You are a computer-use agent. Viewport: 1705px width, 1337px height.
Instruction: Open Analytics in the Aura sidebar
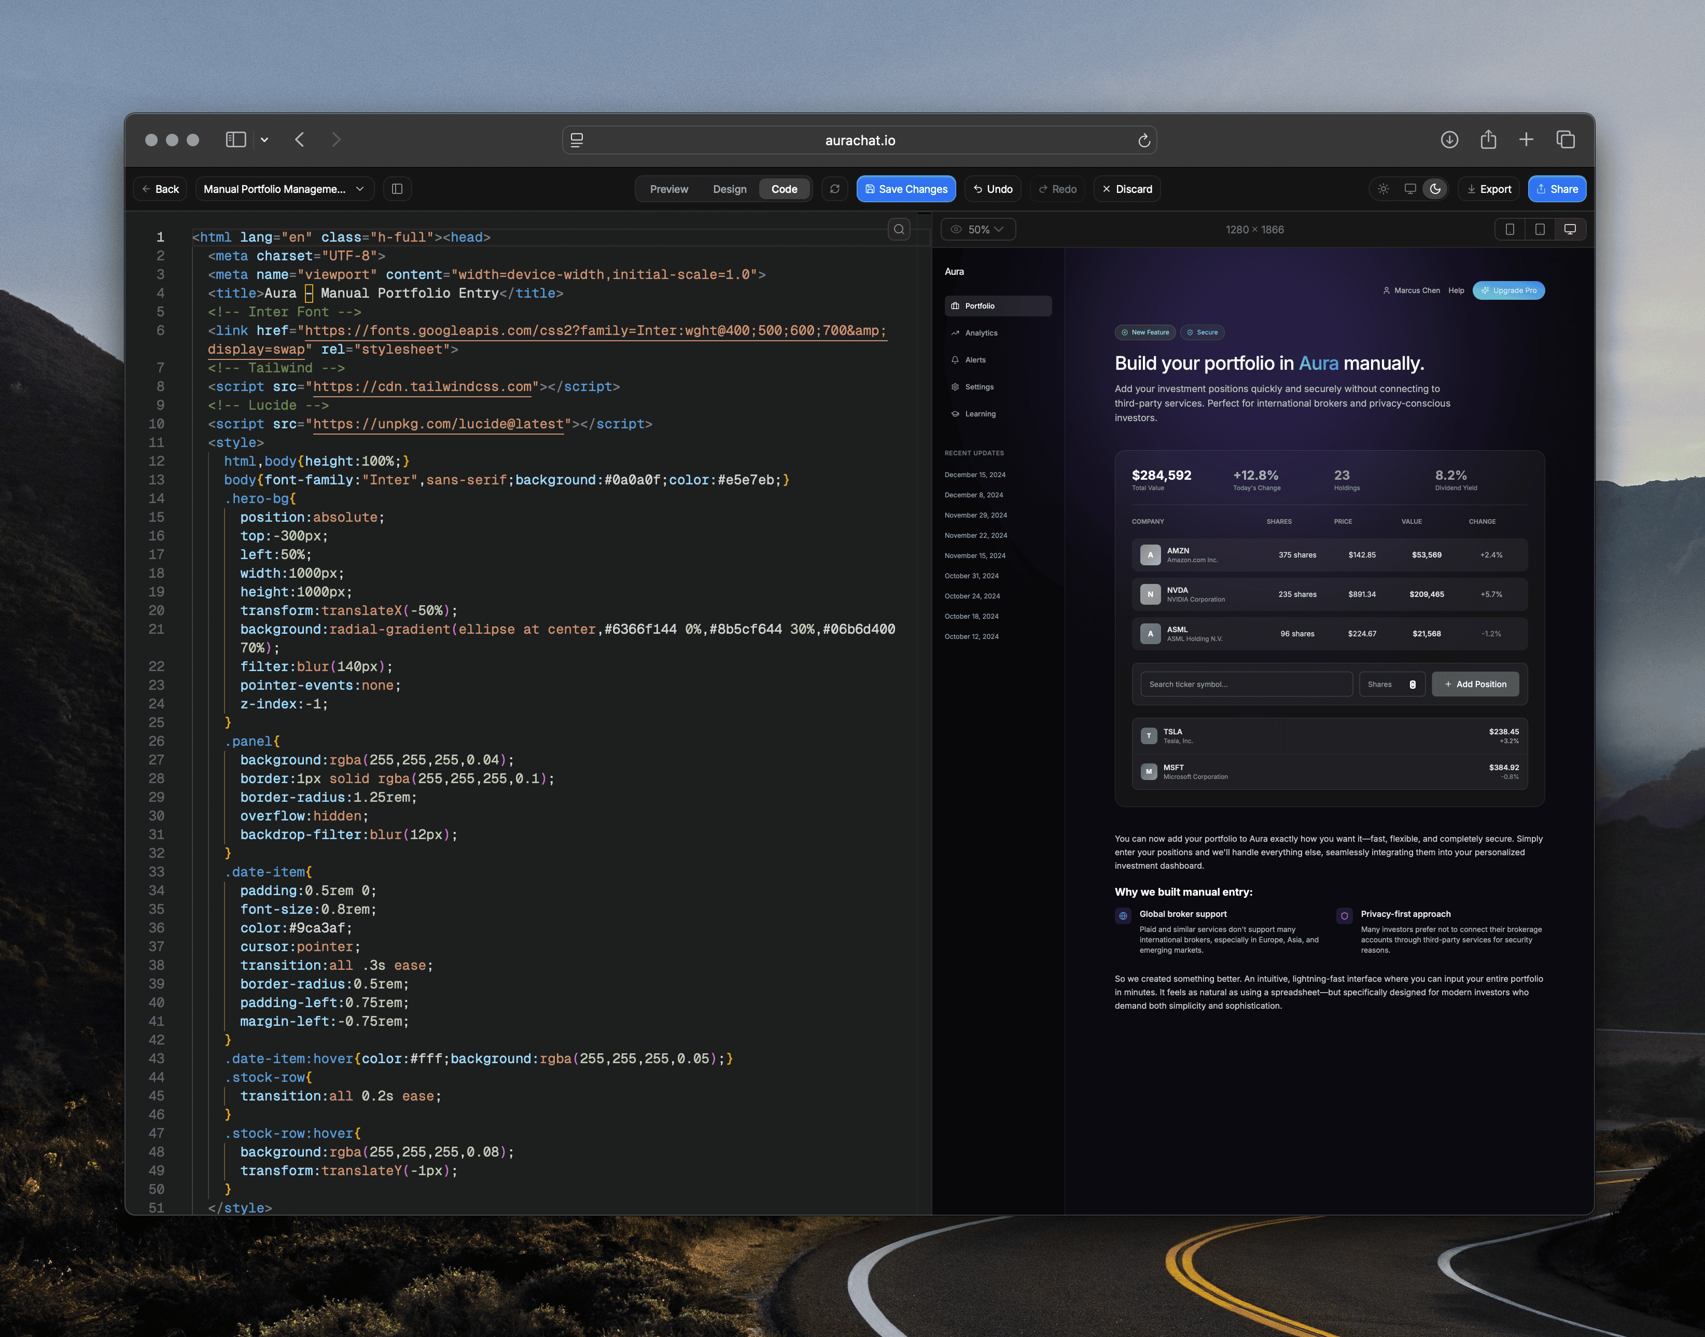tap(998, 332)
